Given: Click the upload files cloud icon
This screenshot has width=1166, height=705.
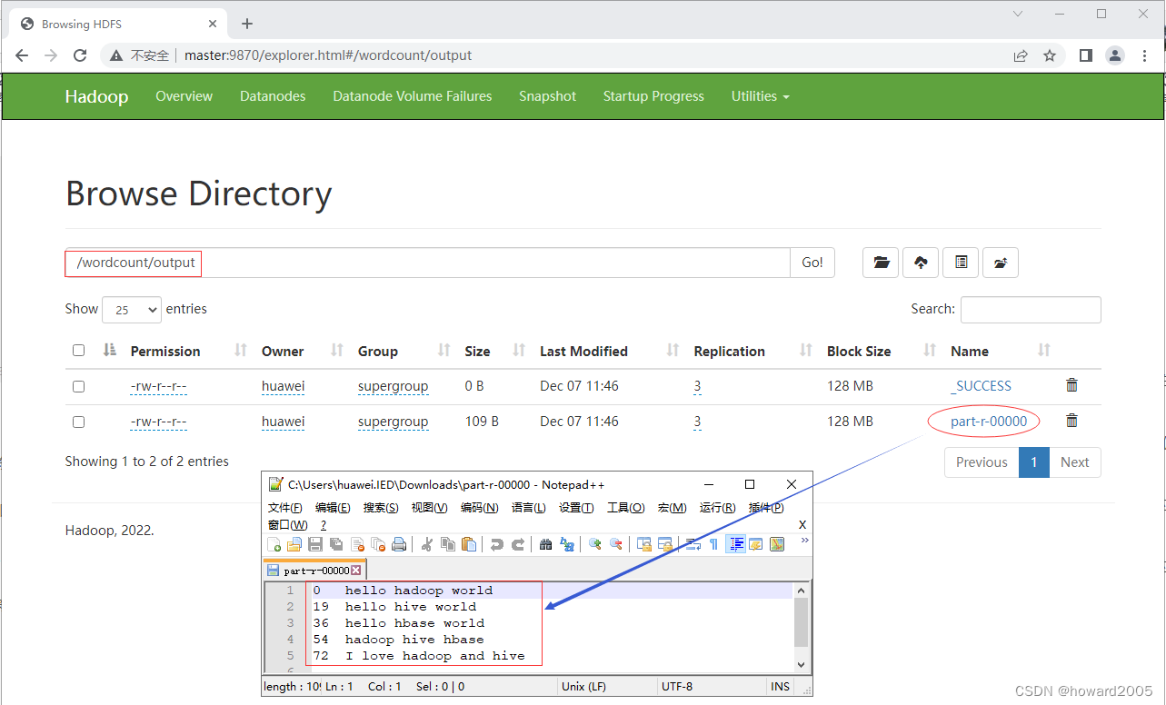Looking at the screenshot, I should coord(921,263).
